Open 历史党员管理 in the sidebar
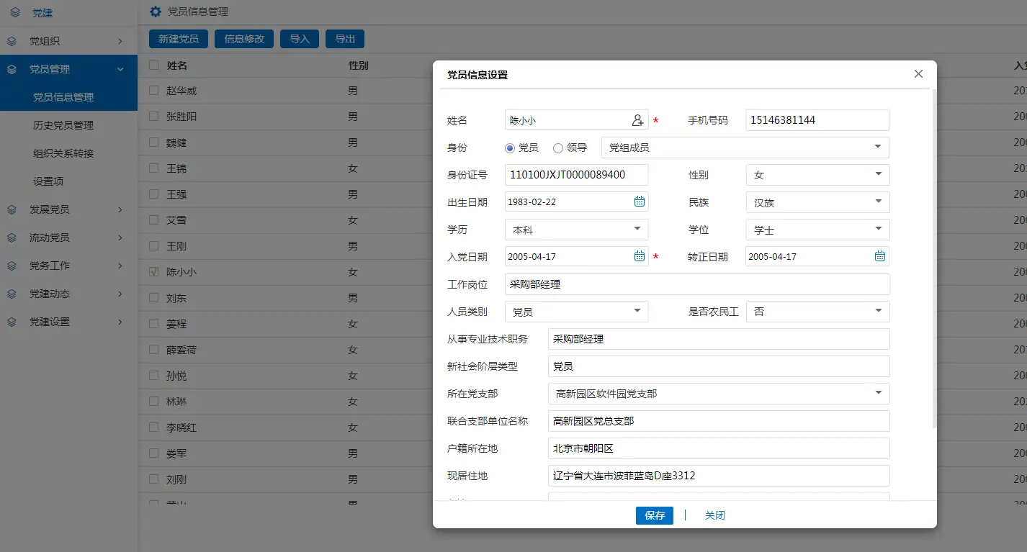Viewport: 1027px width, 552px height. pos(63,125)
